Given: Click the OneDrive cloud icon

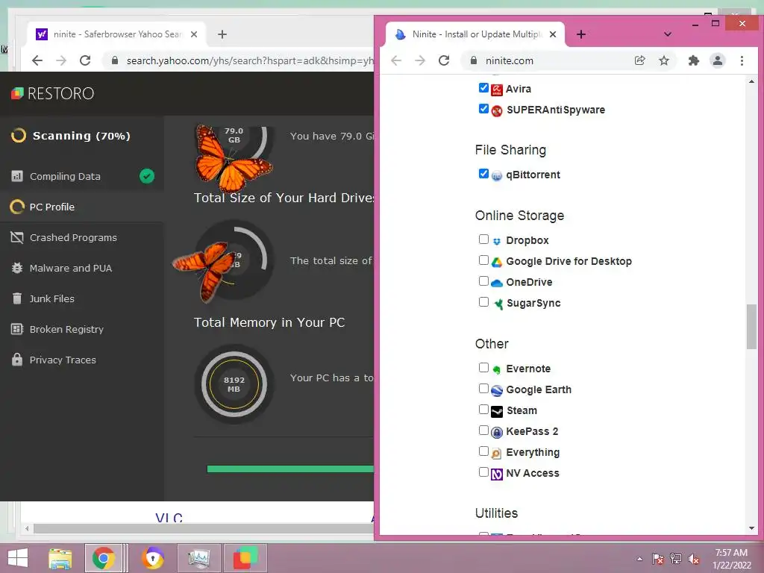Looking at the screenshot, I should pyautogui.click(x=496, y=283).
